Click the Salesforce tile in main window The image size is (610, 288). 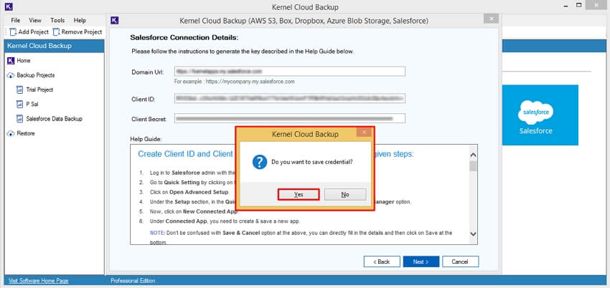point(540,115)
